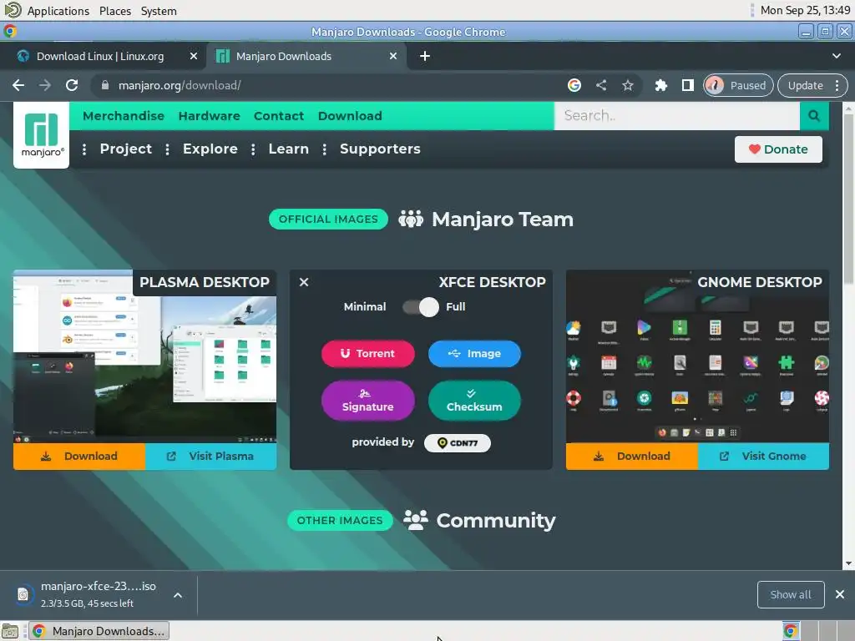Go back with the browser back arrow
The width and height of the screenshot is (855, 641).
click(18, 86)
